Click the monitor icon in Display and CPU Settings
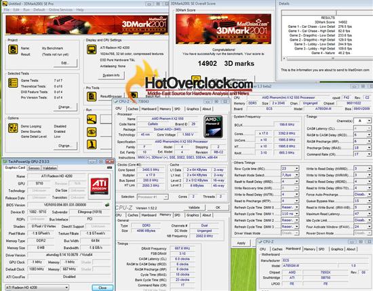The height and width of the screenshot is (291, 373). click(x=92, y=50)
